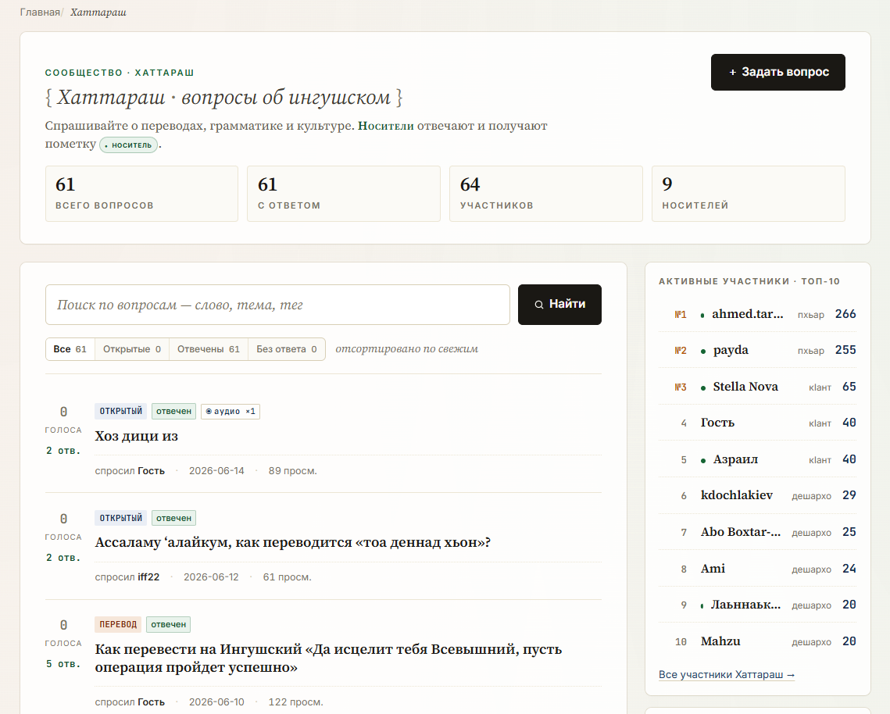
Task: Open member Stella Nova profile
Action: (x=745, y=387)
